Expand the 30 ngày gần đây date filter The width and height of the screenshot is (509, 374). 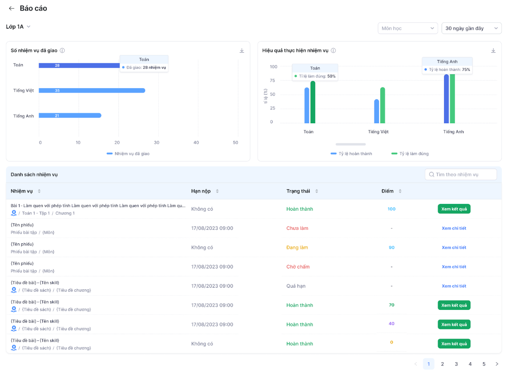pyautogui.click(x=471, y=28)
